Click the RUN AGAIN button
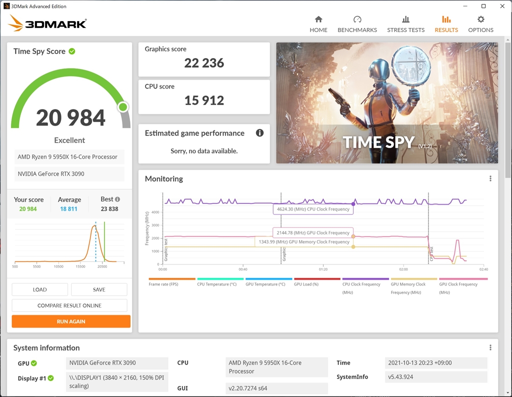The image size is (512, 397). [71, 321]
